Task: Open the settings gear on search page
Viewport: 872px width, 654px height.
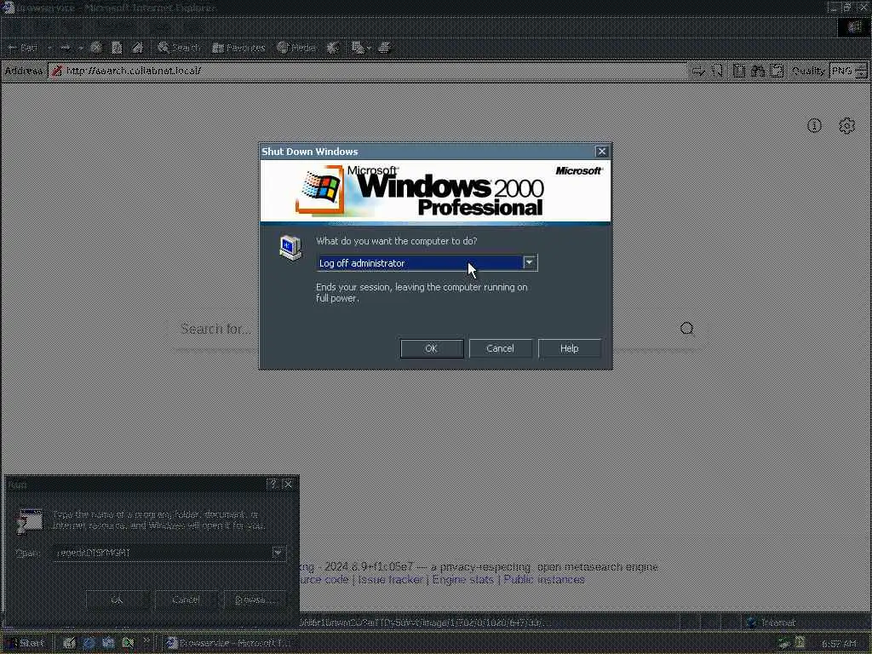Action: 846,126
